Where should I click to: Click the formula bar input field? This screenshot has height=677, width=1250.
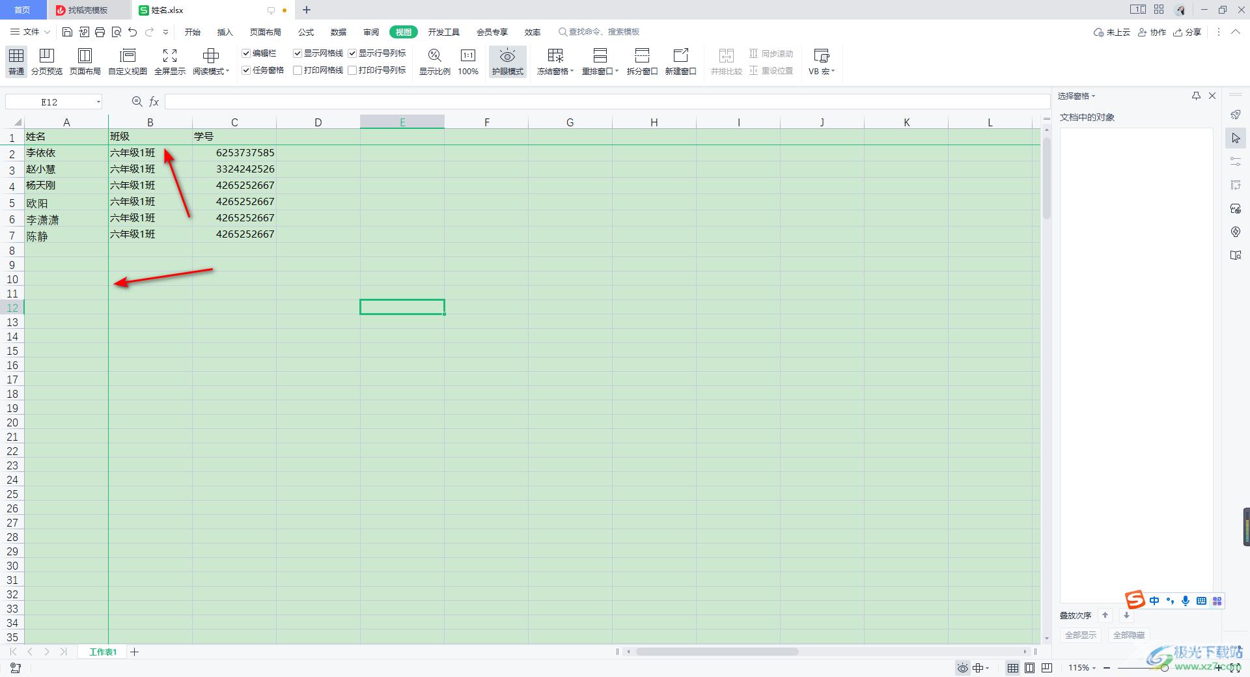point(607,102)
